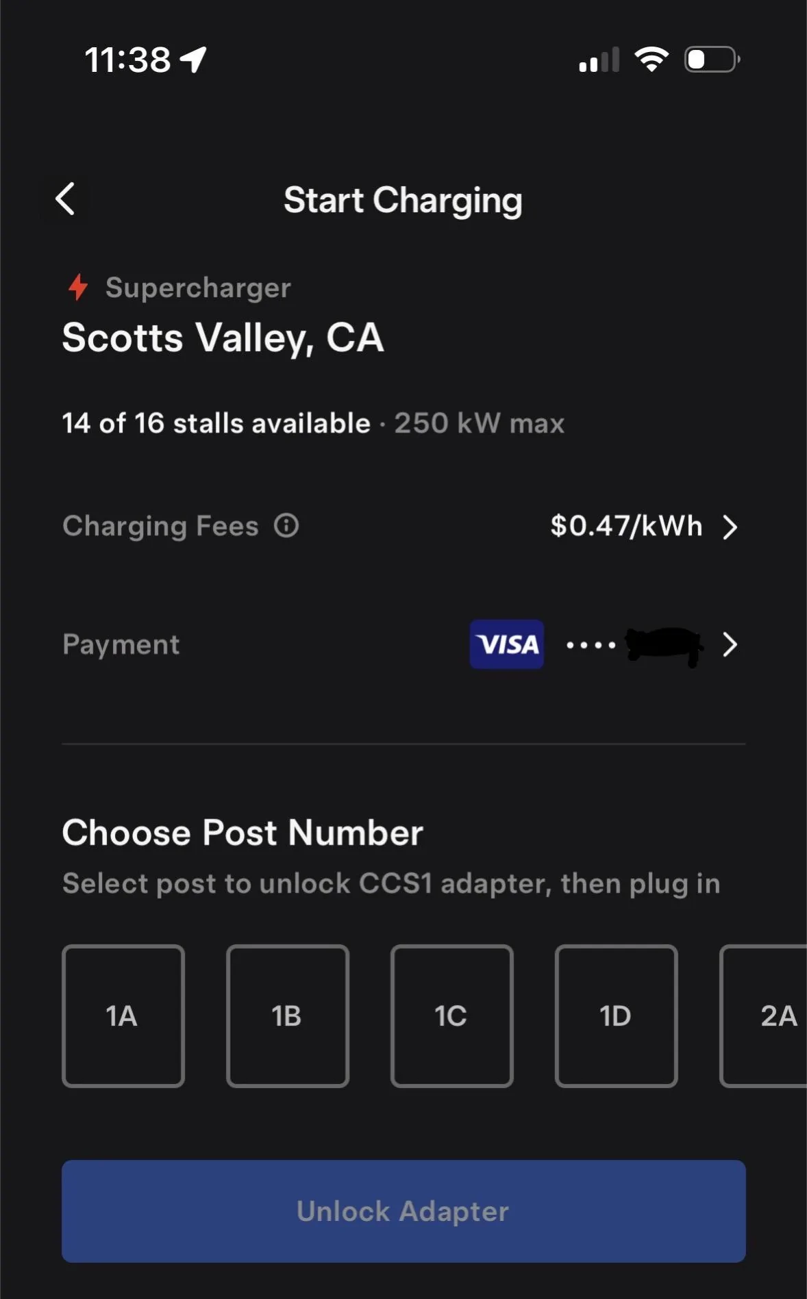
Task: Tap the $0.47/kWh price
Action: pos(626,526)
